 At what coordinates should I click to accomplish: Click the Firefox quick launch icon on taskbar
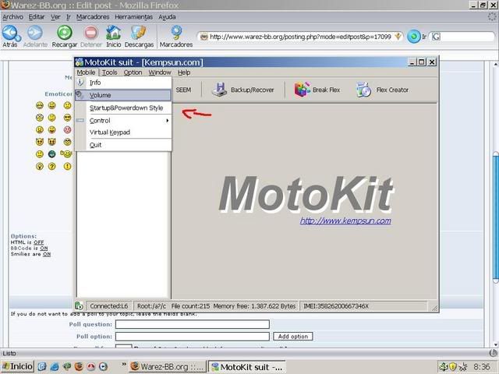79,367
